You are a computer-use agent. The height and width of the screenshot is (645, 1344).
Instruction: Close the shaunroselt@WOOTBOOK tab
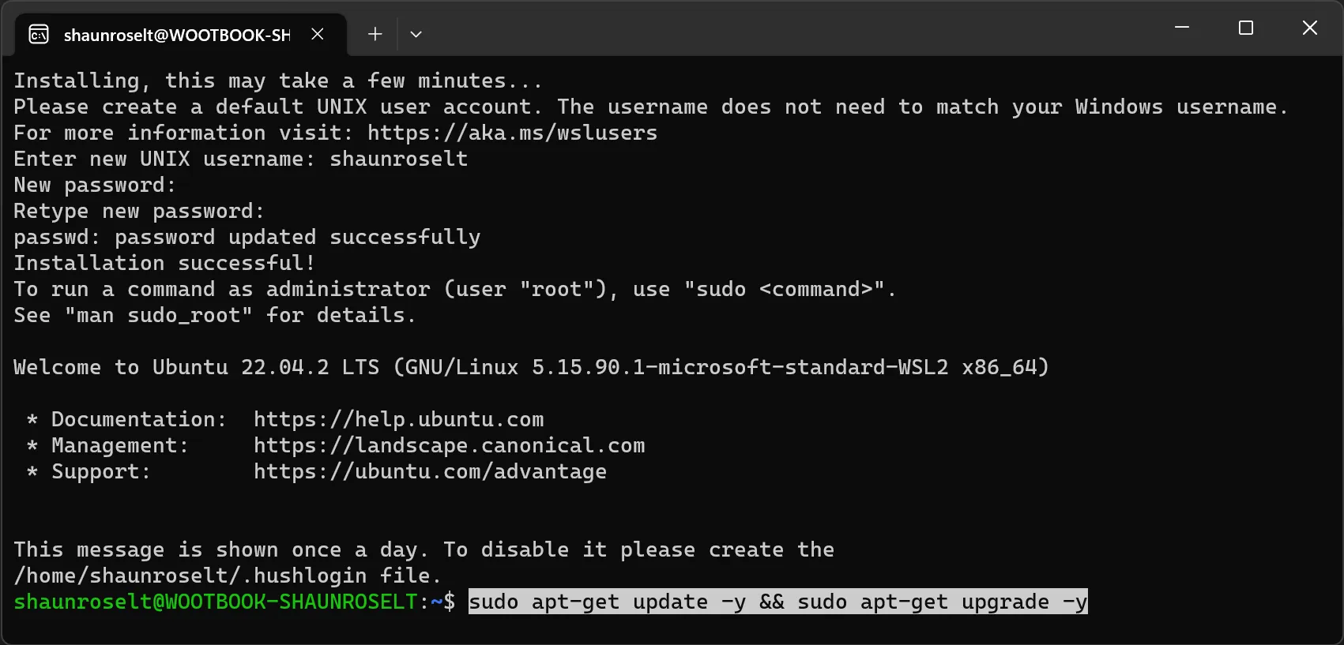tap(318, 34)
